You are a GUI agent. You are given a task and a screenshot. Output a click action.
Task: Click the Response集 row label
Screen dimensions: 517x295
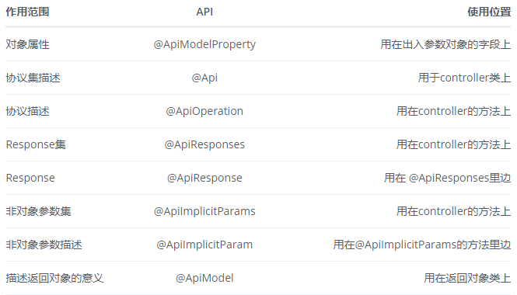36,144
